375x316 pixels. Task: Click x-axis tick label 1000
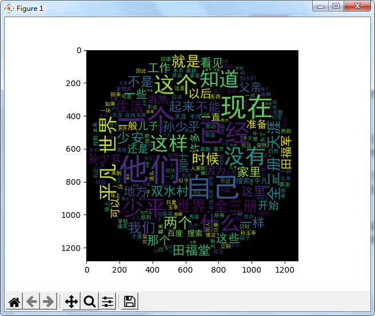[x=252, y=270]
